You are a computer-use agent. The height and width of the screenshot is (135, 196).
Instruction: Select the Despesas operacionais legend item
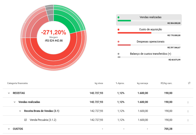click(x=149, y=44)
